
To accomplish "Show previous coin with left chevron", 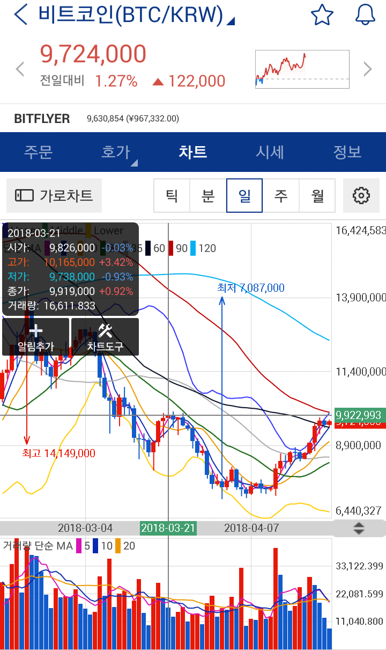I will point(20,69).
